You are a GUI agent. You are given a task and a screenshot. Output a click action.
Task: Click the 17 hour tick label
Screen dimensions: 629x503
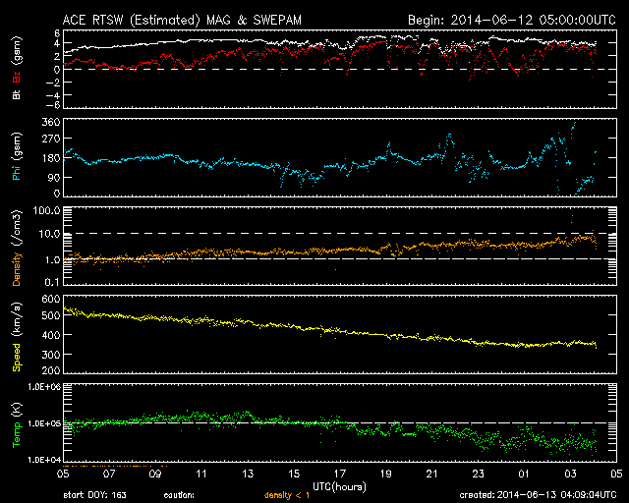click(x=340, y=474)
